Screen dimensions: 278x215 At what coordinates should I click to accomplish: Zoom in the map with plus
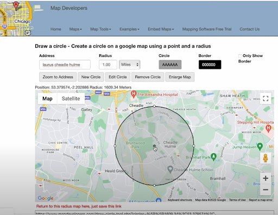coord(266,179)
